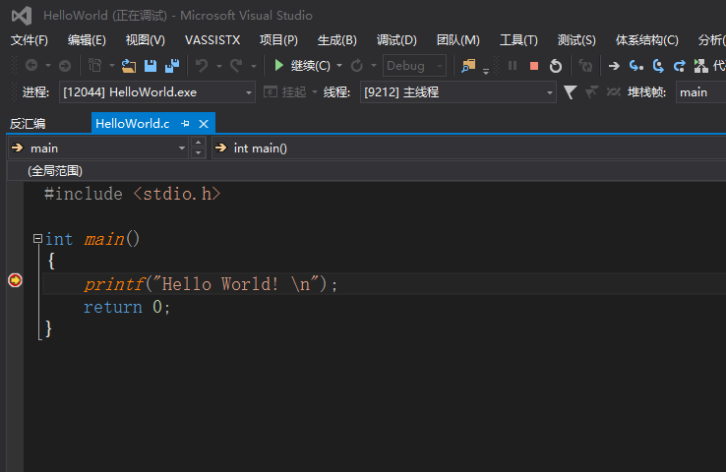Click the step over icon
The height and width of the screenshot is (472, 726).
658,66
